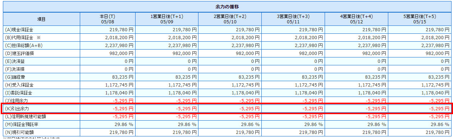Click 信用新規建可能額 value -5,295円 under T+1
This screenshot has width=453, height=140.
(187, 117)
